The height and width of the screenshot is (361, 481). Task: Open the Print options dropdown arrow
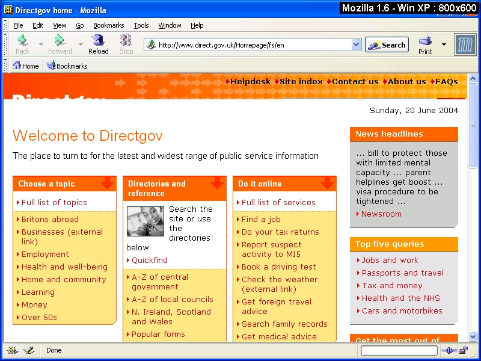pos(444,45)
